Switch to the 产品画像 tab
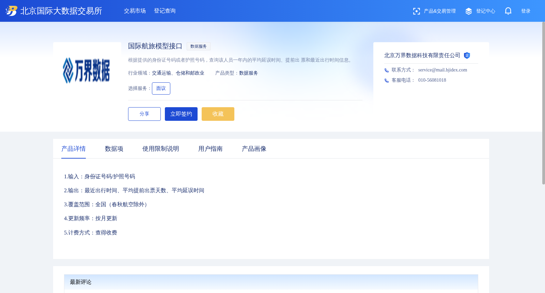545x293 pixels. click(254, 149)
